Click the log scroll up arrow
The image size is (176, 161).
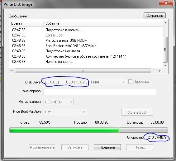165,23
